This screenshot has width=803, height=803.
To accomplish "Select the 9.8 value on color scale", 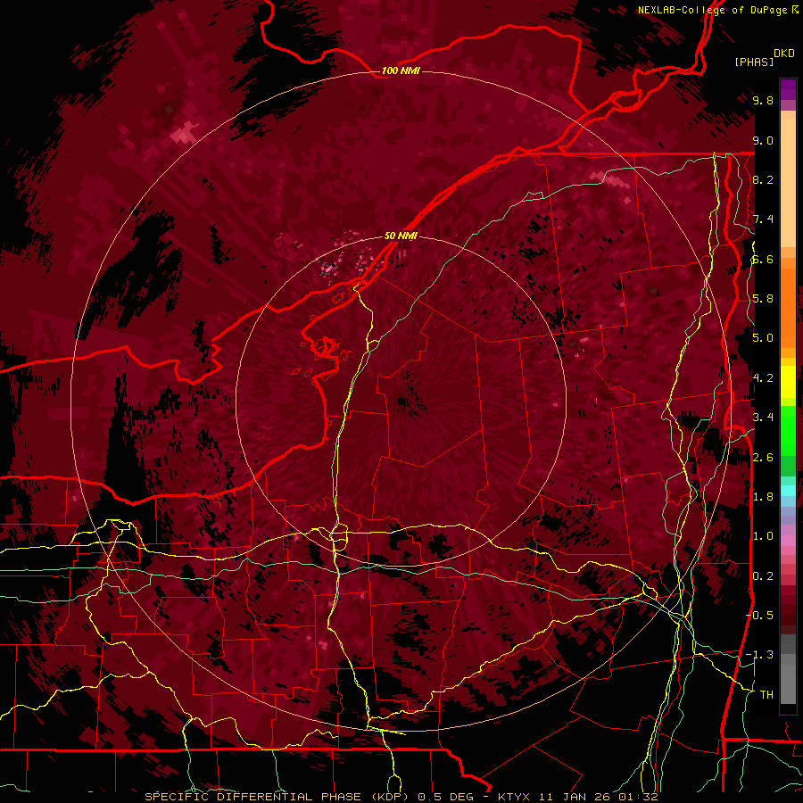I will click(763, 100).
